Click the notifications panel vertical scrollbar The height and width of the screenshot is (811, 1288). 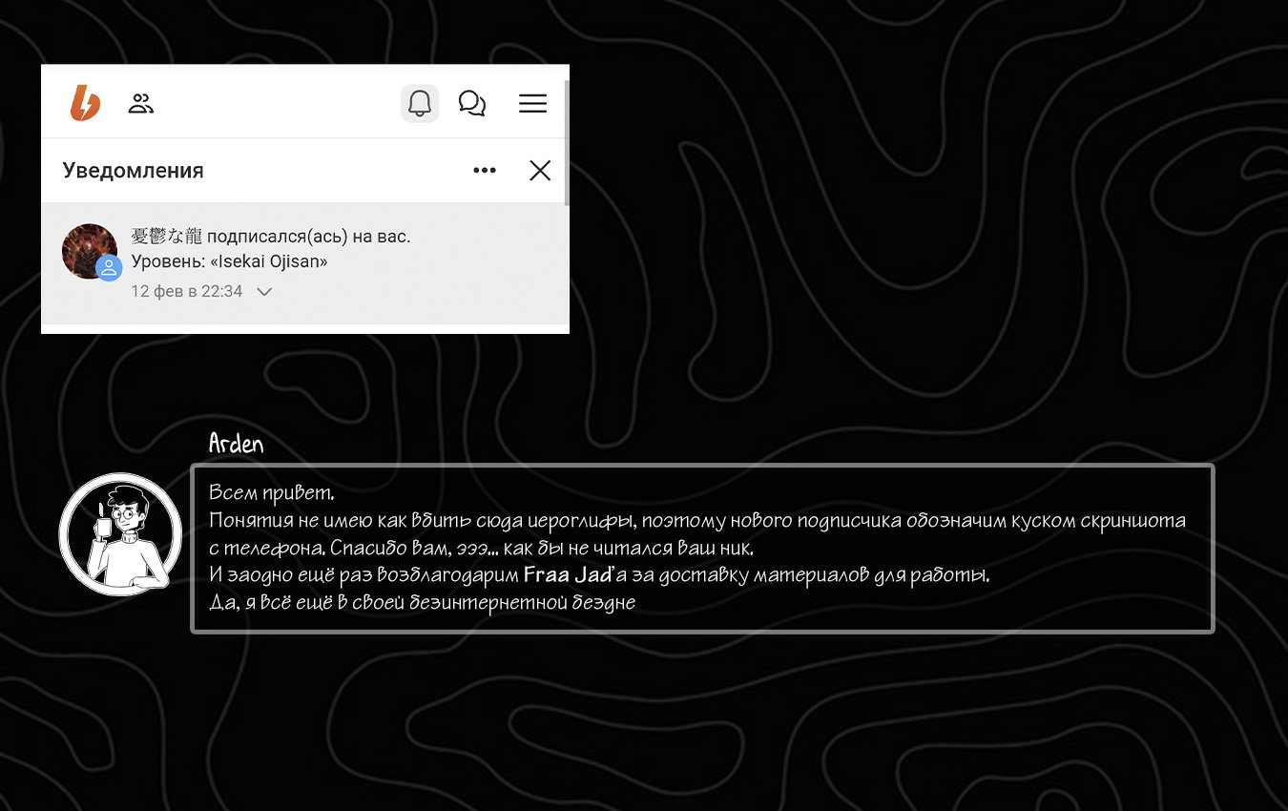[x=567, y=143]
